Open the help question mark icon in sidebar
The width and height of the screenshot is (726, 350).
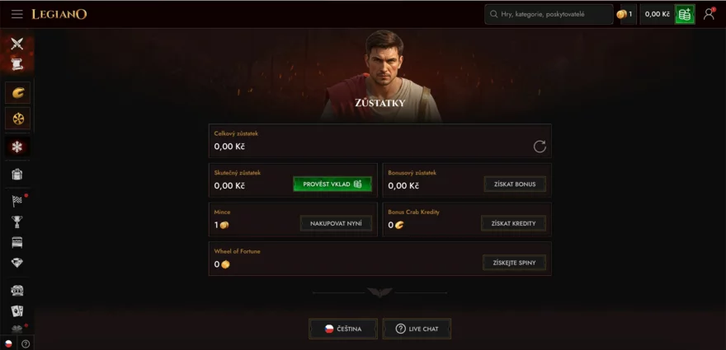pos(26,343)
